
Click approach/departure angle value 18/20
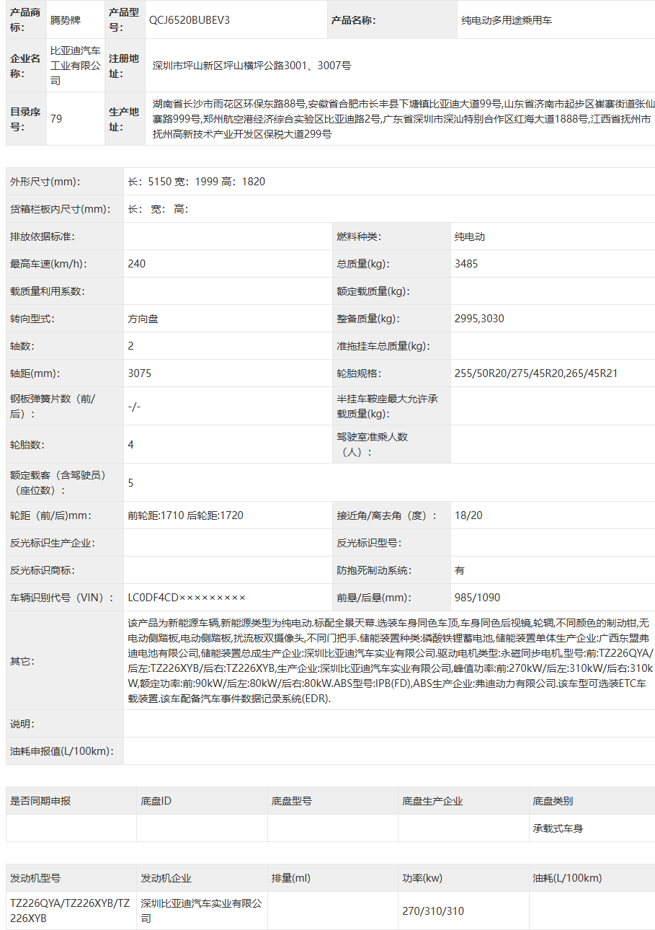click(468, 515)
